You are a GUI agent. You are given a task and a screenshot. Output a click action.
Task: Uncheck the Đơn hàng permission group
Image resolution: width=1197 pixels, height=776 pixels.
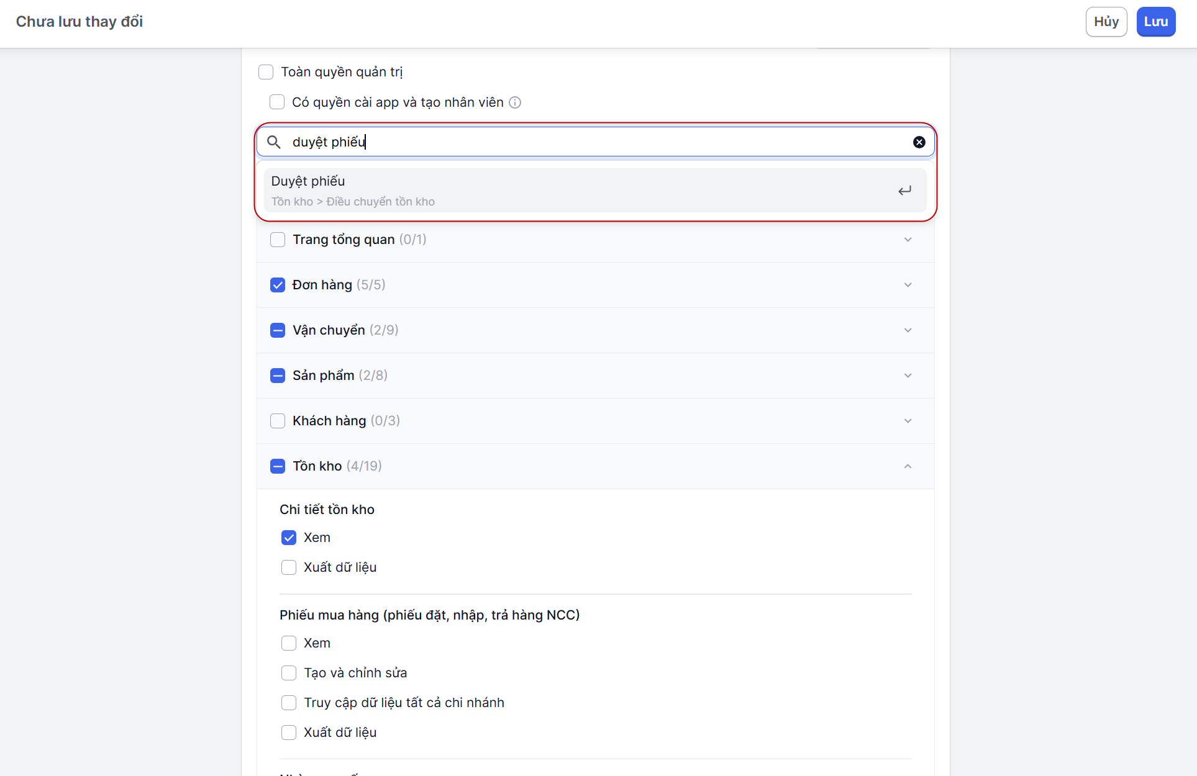(278, 285)
